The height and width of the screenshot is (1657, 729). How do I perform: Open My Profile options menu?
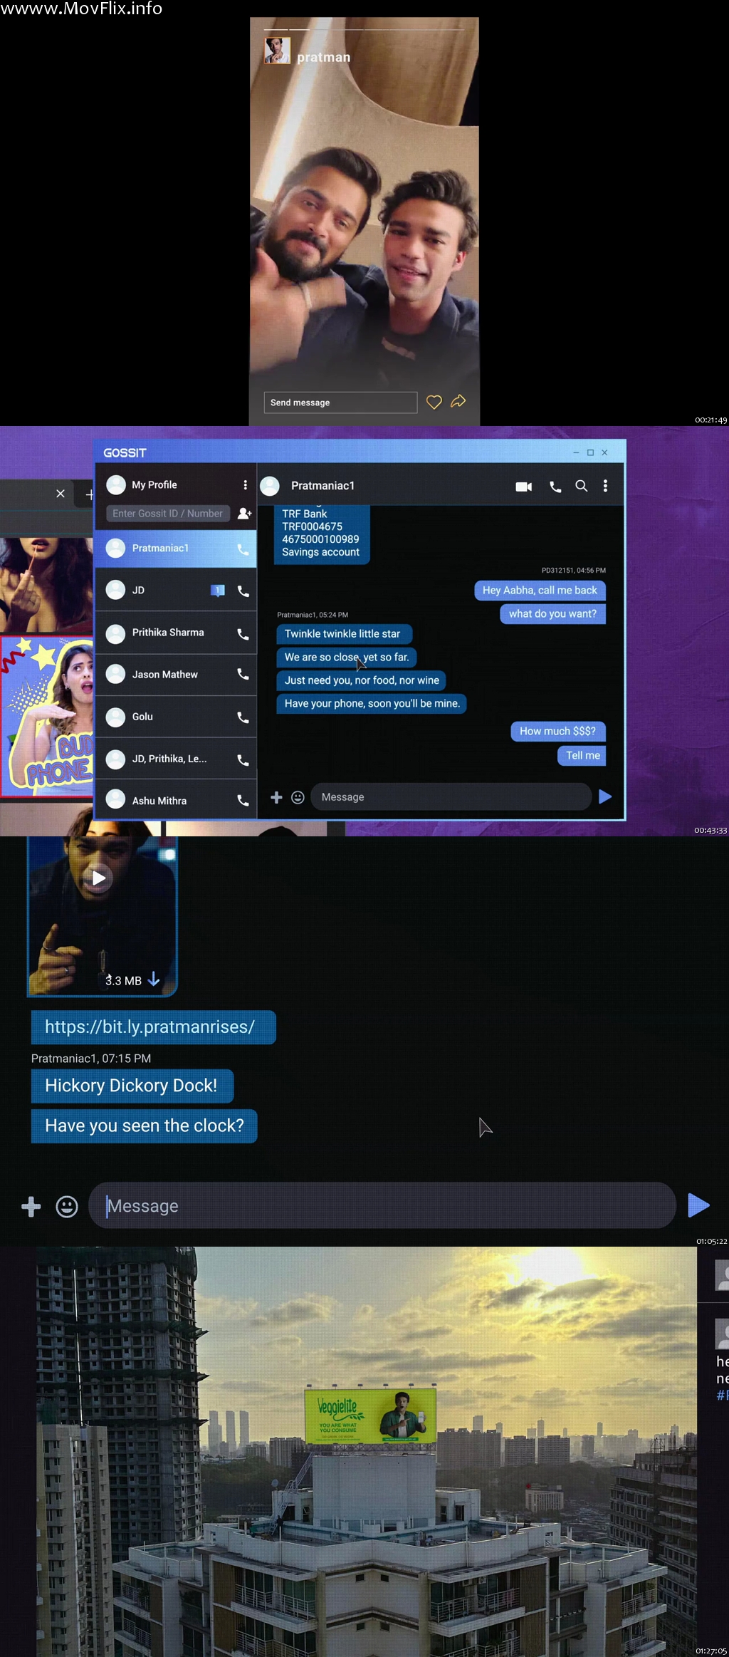(245, 485)
